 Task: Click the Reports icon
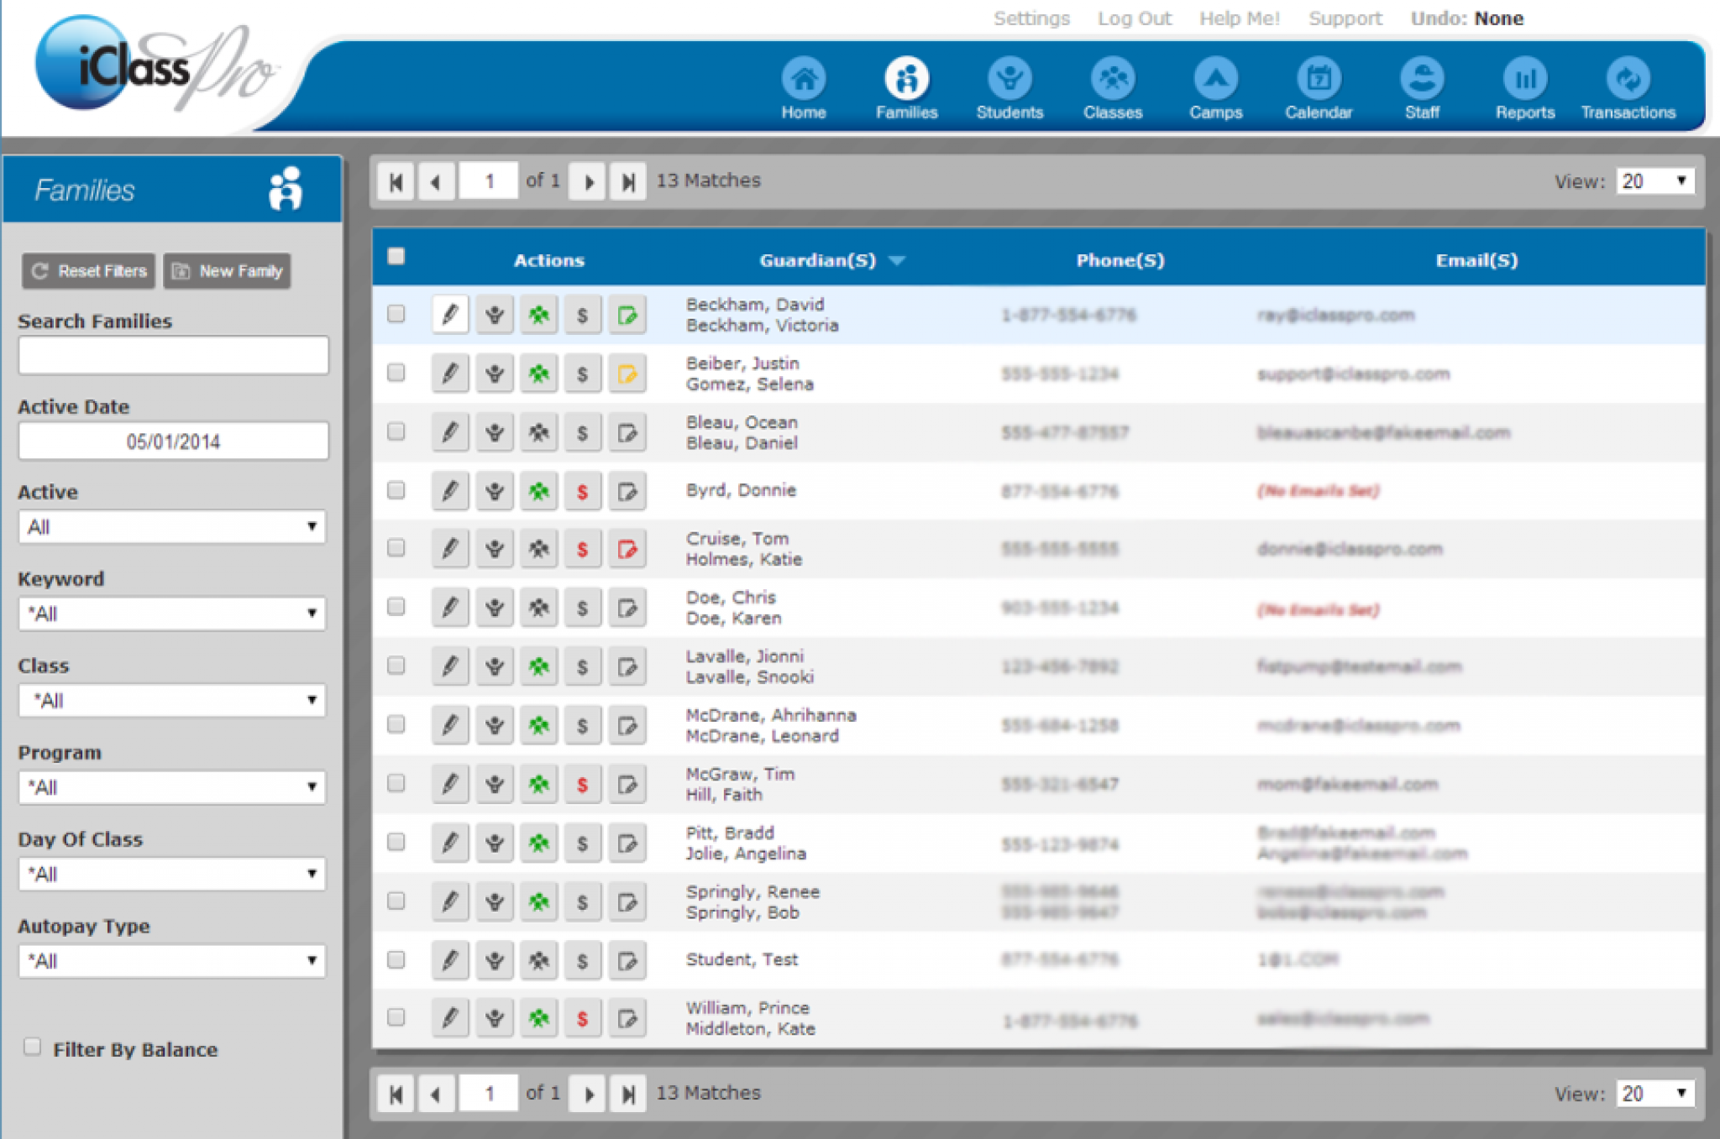1524,84
